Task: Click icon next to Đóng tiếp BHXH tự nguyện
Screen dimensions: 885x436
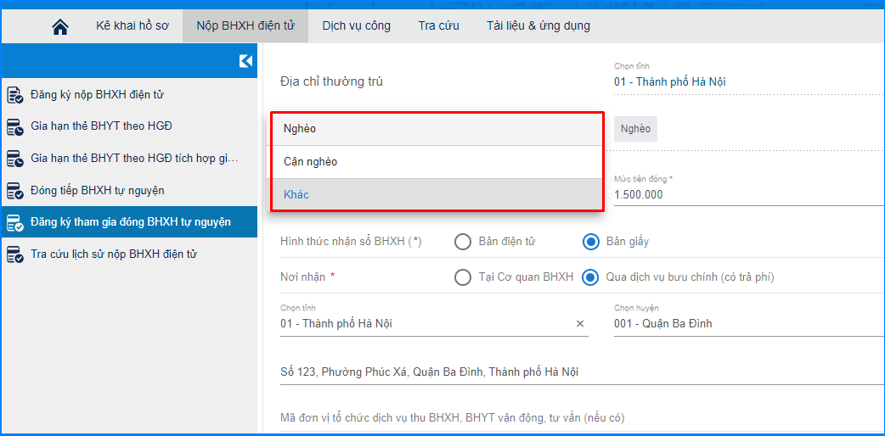Action: 14,191
